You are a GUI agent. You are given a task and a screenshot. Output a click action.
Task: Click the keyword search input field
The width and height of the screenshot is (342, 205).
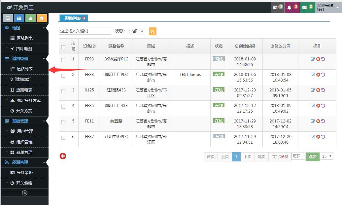point(85,31)
